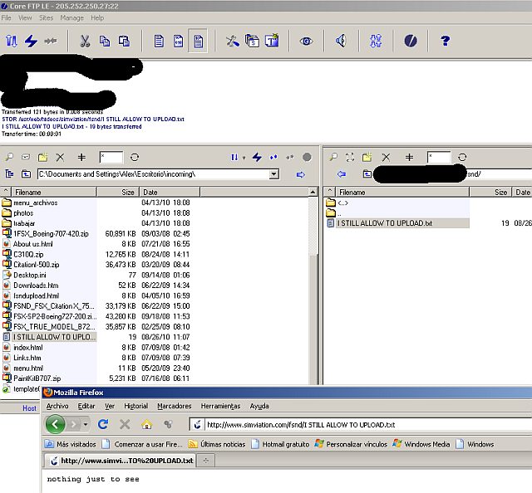Toggle the round stop transfer button
The width and height of the screenshot is (532, 493).
[307, 156]
